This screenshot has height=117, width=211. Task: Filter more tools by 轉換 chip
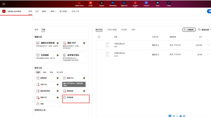pyautogui.click(x=51, y=72)
